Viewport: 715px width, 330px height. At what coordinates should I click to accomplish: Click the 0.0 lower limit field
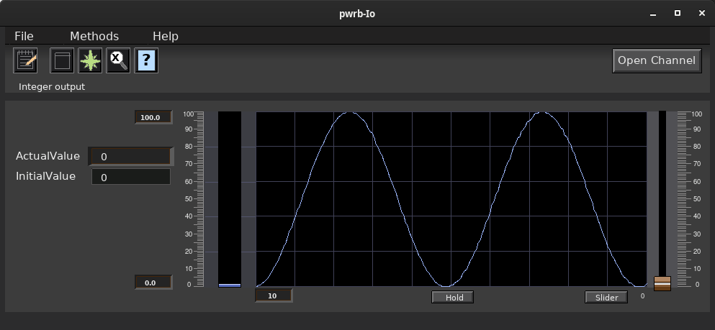click(153, 283)
